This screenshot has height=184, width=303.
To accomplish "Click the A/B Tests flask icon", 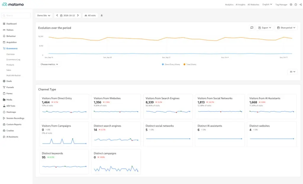I will (x=4, y=106).
